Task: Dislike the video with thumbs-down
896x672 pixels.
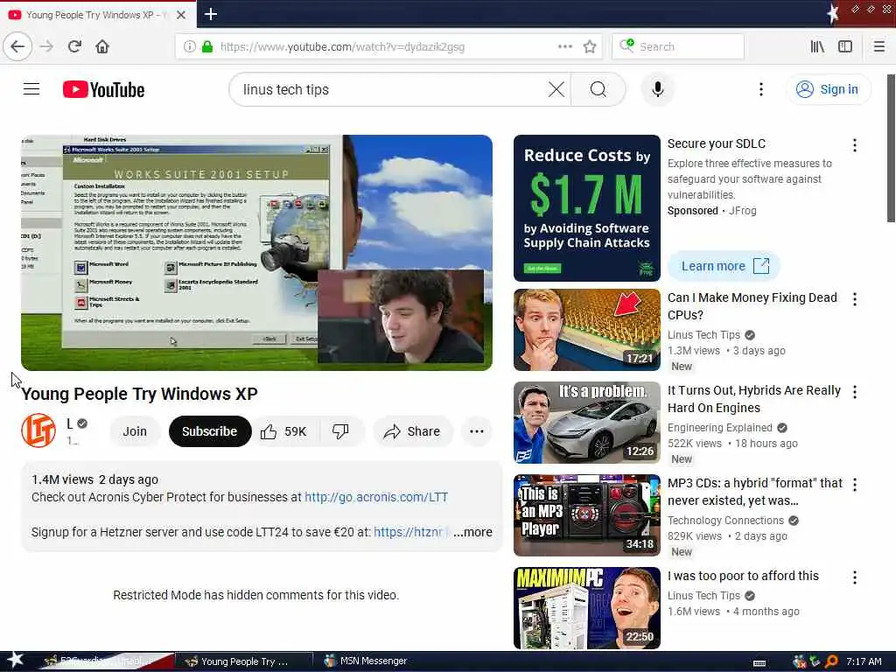Action: pyautogui.click(x=340, y=431)
